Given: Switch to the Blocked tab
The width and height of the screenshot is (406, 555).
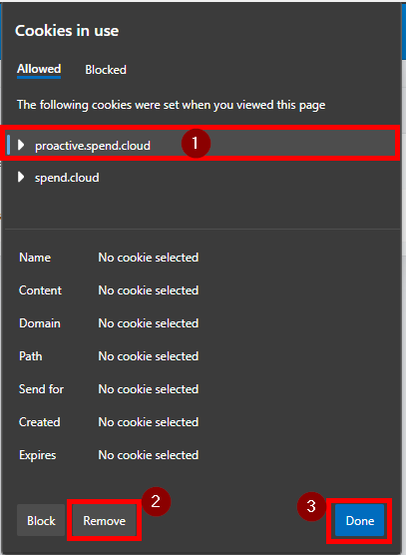Looking at the screenshot, I should tap(106, 70).
